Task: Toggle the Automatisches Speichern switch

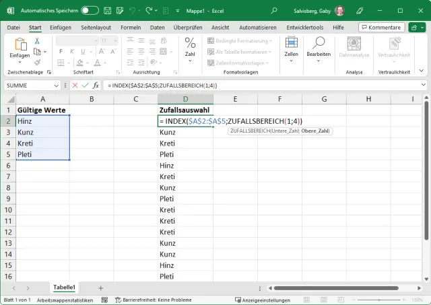Action: (90, 11)
